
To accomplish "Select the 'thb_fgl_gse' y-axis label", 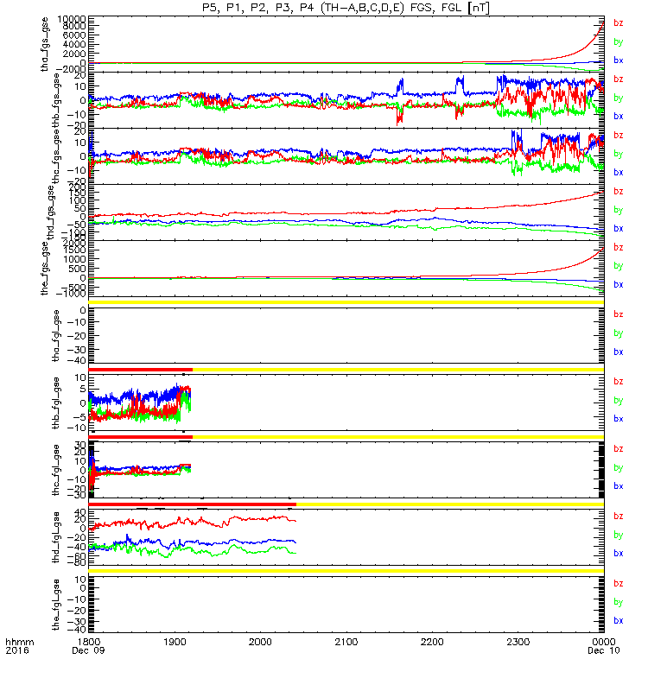I will (x=56, y=403).
